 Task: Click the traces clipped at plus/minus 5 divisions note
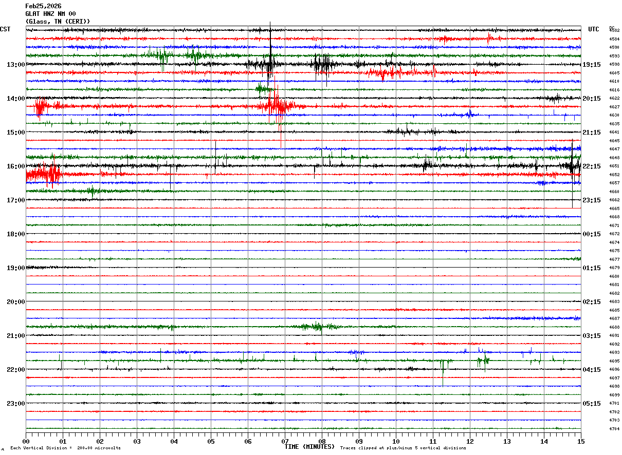[x=403, y=448]
